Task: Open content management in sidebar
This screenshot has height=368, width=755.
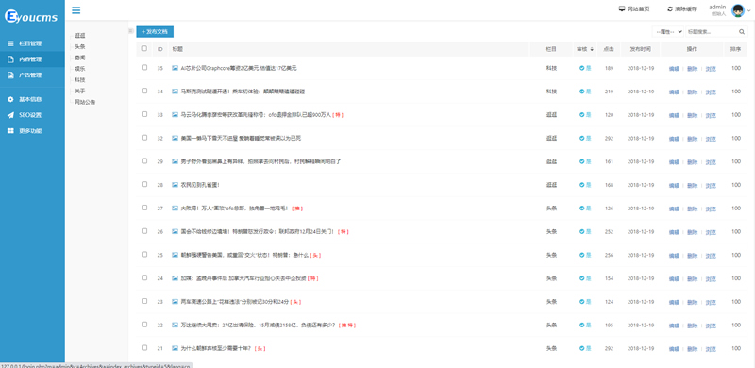Action: click(x=32, y=59)
